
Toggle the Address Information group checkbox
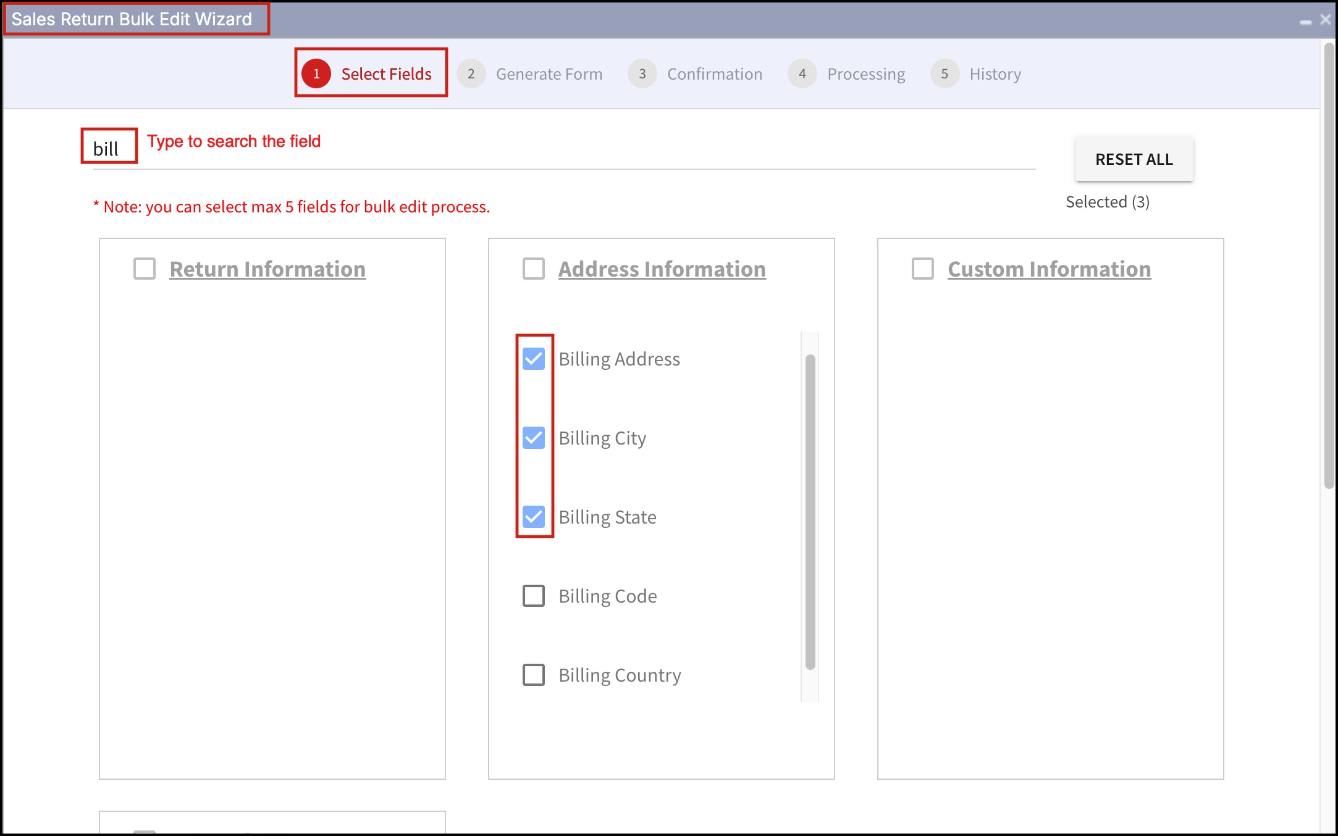[534, 269]
